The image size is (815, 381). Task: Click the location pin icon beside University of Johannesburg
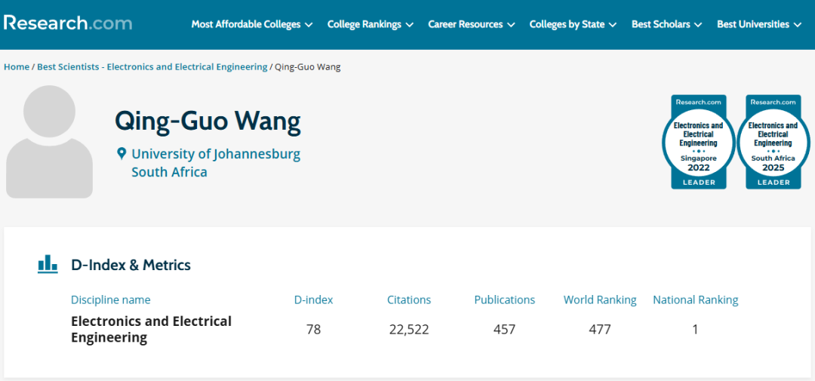click(121, 153)
